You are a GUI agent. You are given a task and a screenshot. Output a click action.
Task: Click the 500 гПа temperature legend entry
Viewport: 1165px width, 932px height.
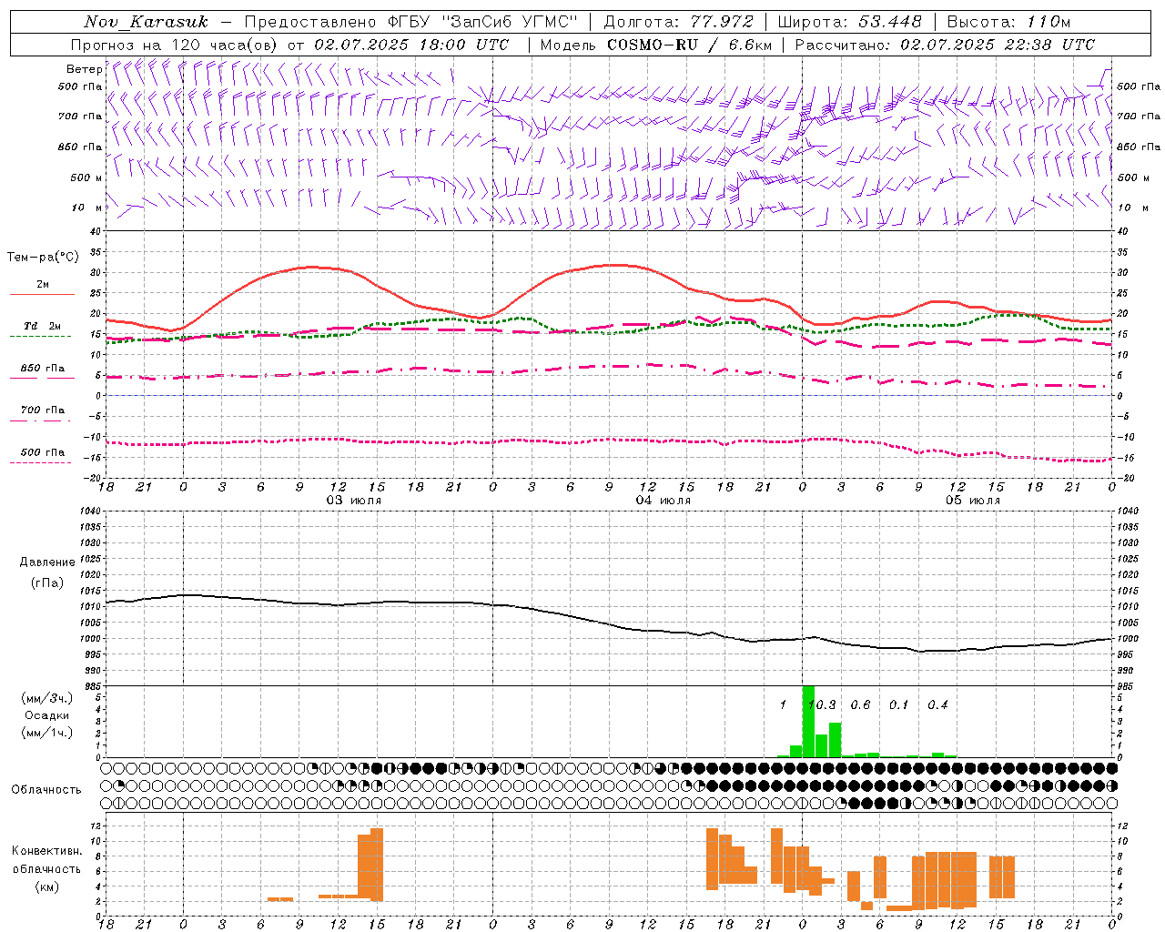(43, 452)
